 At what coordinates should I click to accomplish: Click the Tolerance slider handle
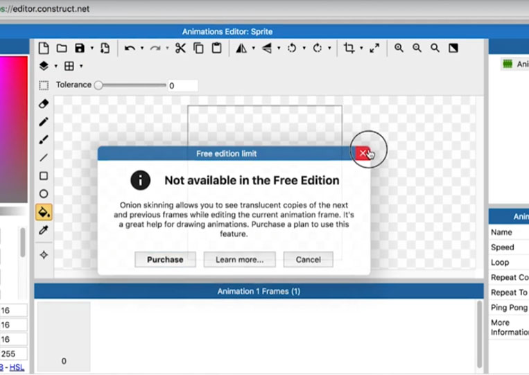click(98, 85)
